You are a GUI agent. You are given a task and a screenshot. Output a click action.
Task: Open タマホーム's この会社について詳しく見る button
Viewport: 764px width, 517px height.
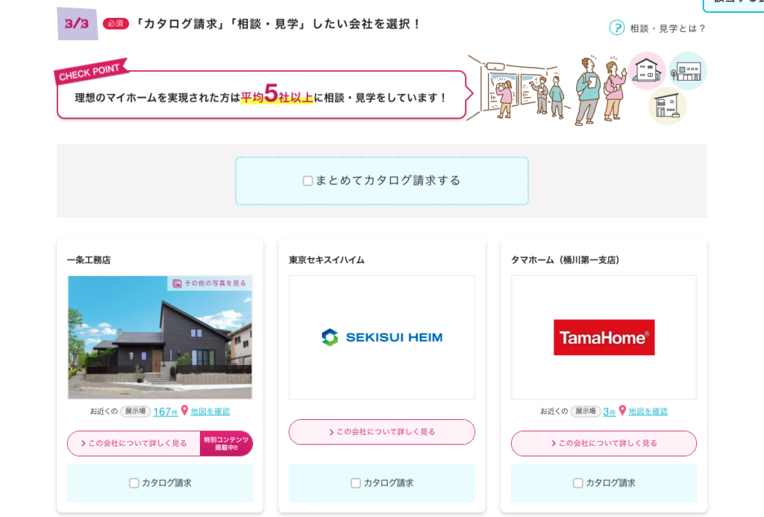(x=604, y=443)
